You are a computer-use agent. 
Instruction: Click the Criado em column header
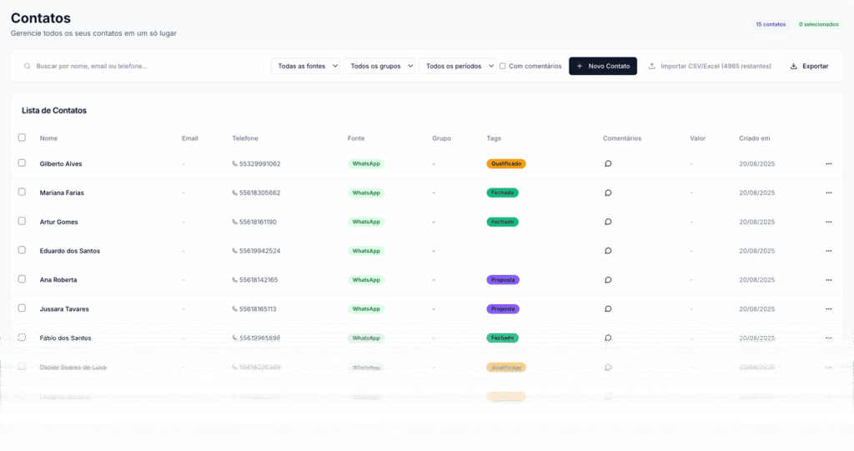click(754, 138)
